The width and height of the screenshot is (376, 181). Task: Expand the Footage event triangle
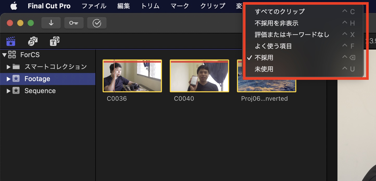(x=9, y=79)
